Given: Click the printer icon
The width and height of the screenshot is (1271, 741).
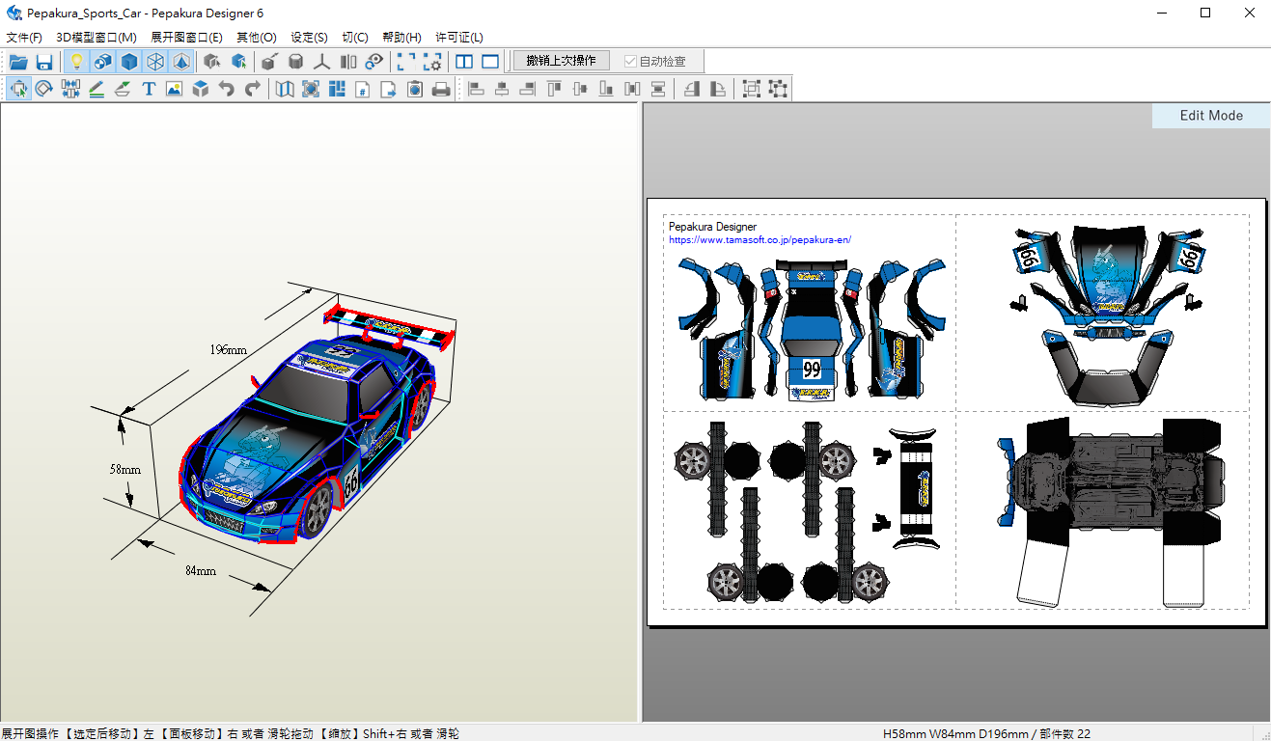Looking at the screenshot, I should (441, 90).
